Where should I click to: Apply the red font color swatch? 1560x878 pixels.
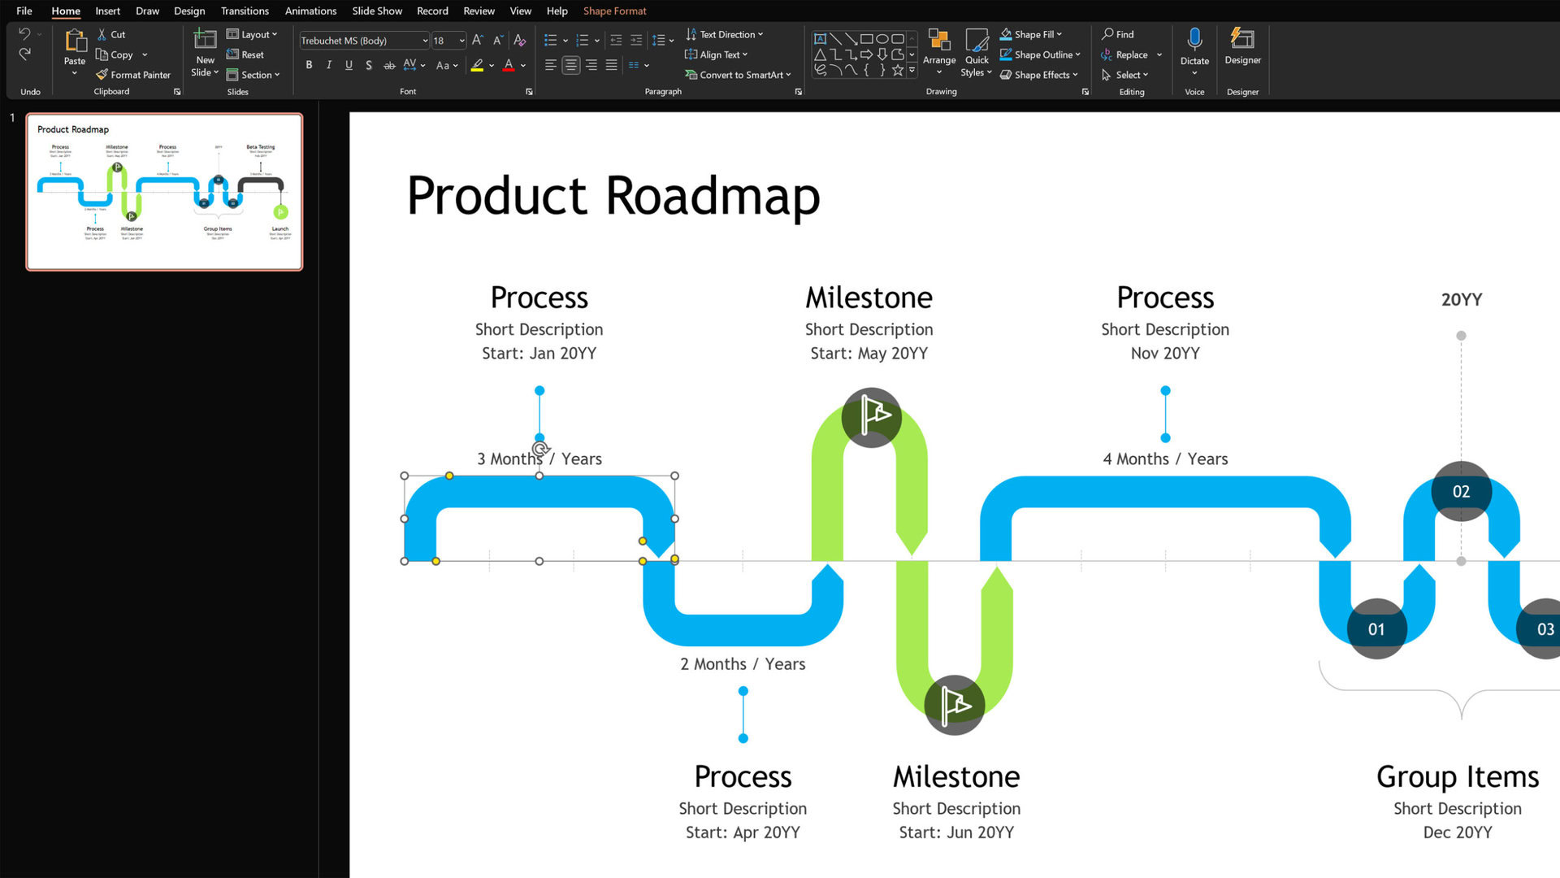pos(509,65)
